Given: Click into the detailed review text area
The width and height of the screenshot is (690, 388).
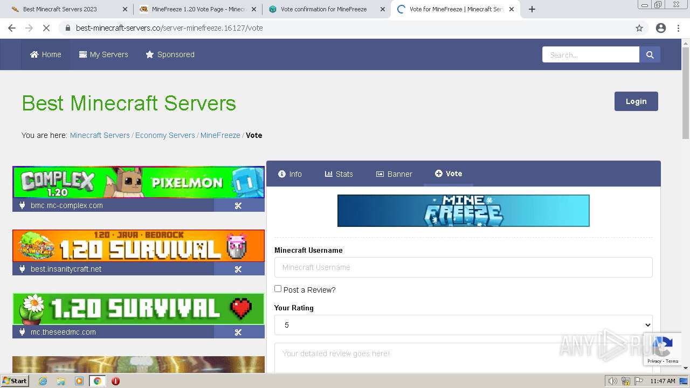Looking at the screenshot, I should (464, 358).
